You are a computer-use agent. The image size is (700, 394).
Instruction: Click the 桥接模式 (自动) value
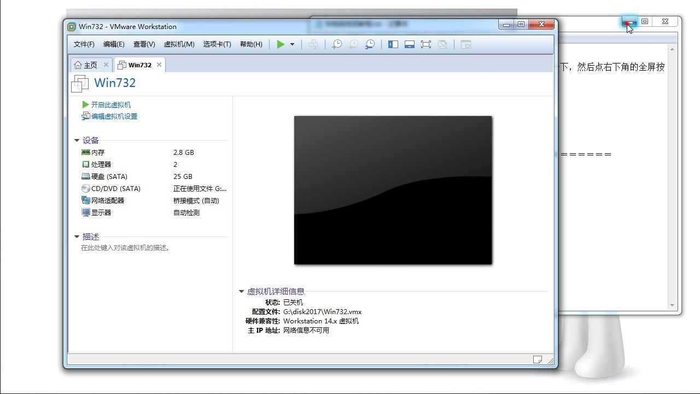click(x=196, y=200)
